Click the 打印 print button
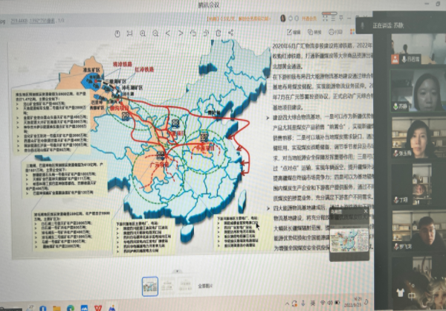The image size is (446, 311). (x=335, y=32)
